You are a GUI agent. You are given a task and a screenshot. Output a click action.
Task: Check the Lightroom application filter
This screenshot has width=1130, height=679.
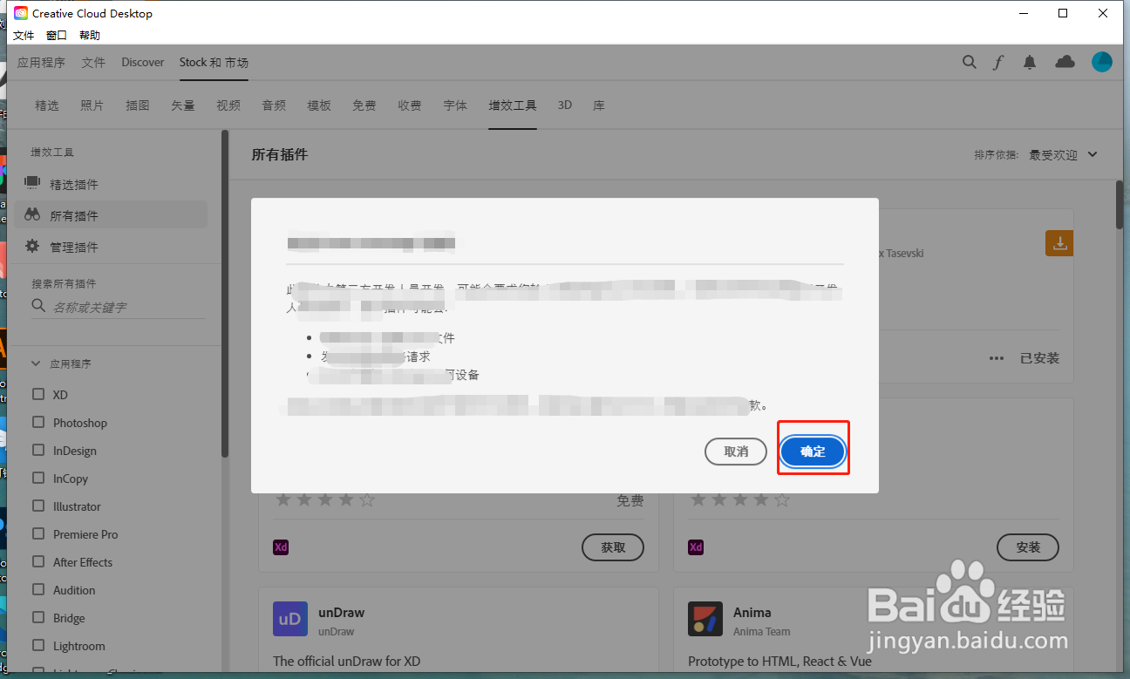(x=38, y=645)
